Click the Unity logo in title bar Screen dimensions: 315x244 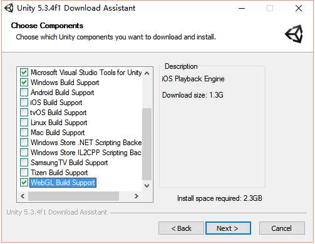[x=9, y=8]
